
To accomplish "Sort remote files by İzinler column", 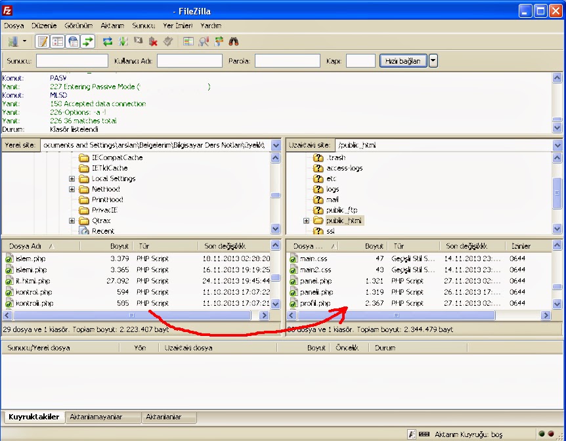I will pos(528,246).
